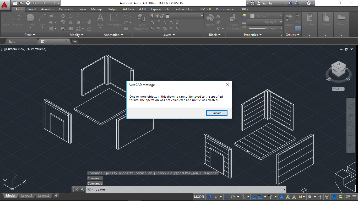Click the Group icon

point(289,20)
